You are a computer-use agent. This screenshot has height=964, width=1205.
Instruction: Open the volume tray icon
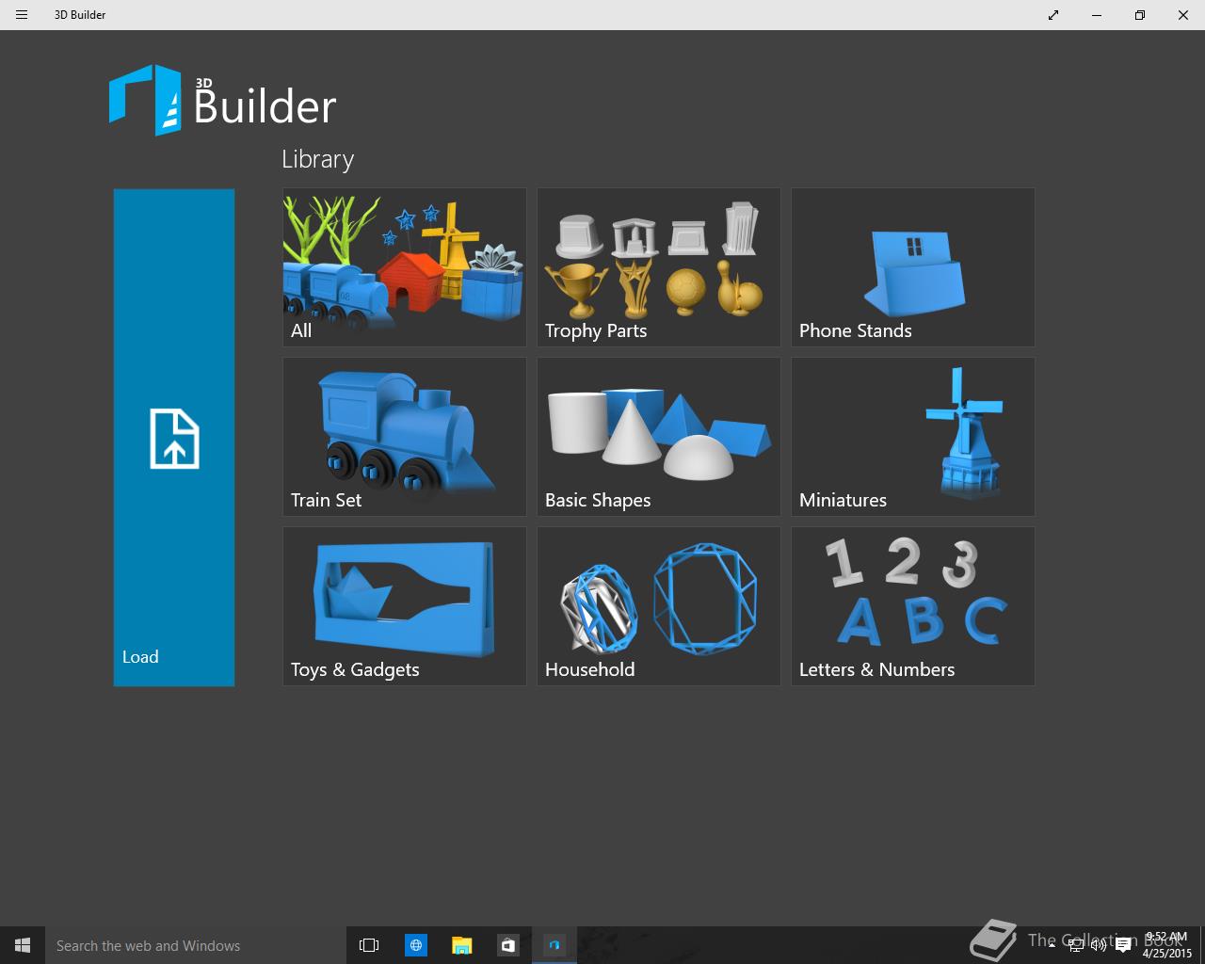1098,945
